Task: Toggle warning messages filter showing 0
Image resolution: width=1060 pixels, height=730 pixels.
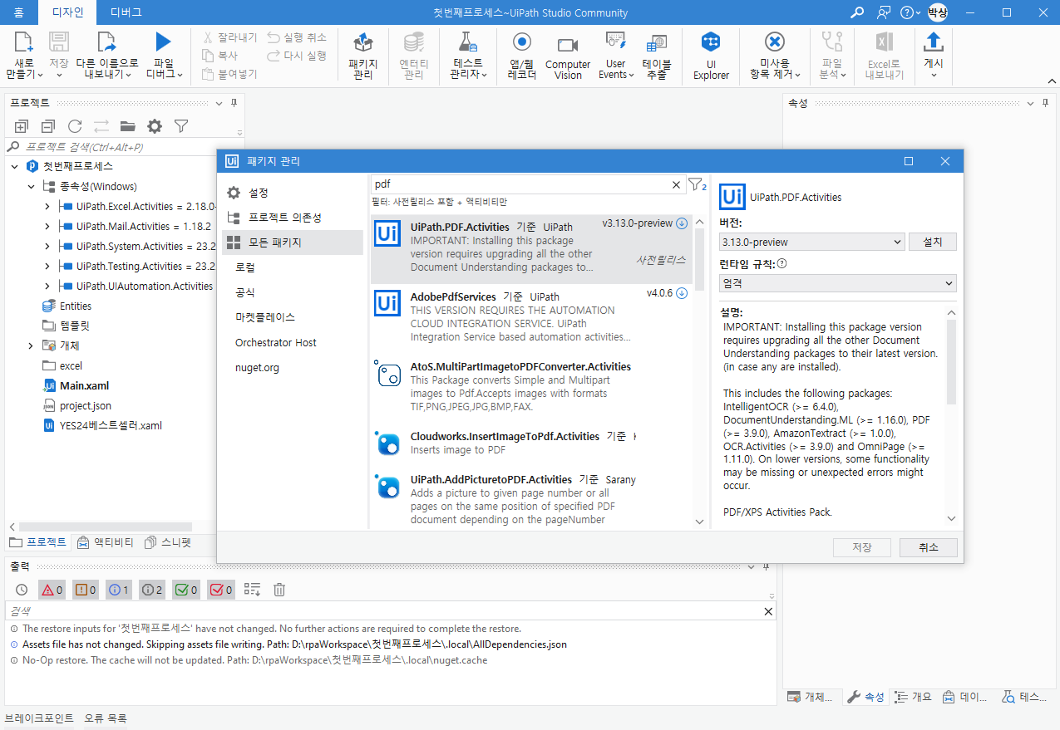Action: point(86,590)
